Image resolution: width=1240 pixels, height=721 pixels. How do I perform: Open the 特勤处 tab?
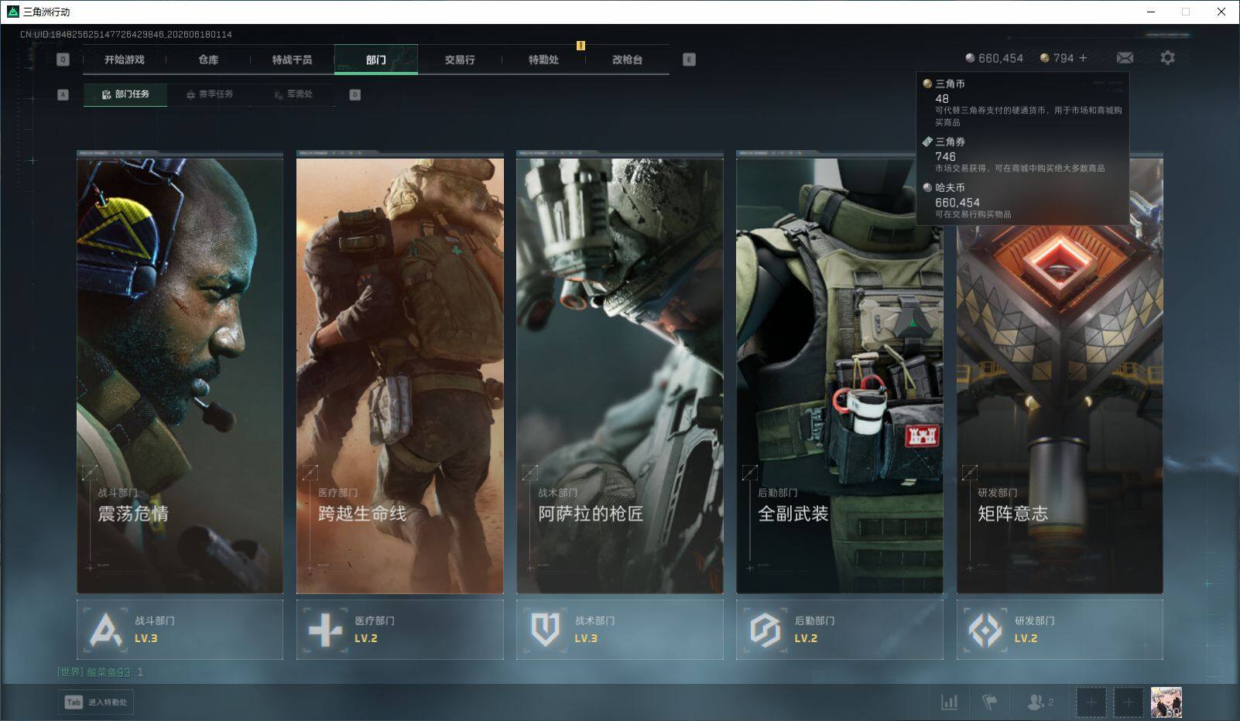pos(543,60)
